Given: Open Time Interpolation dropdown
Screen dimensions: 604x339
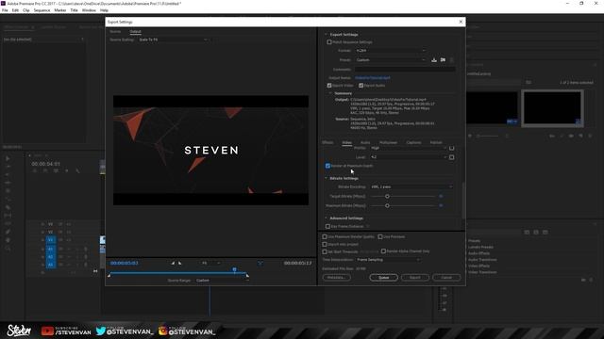Looking at the screenshot, I should coord(388,260).
